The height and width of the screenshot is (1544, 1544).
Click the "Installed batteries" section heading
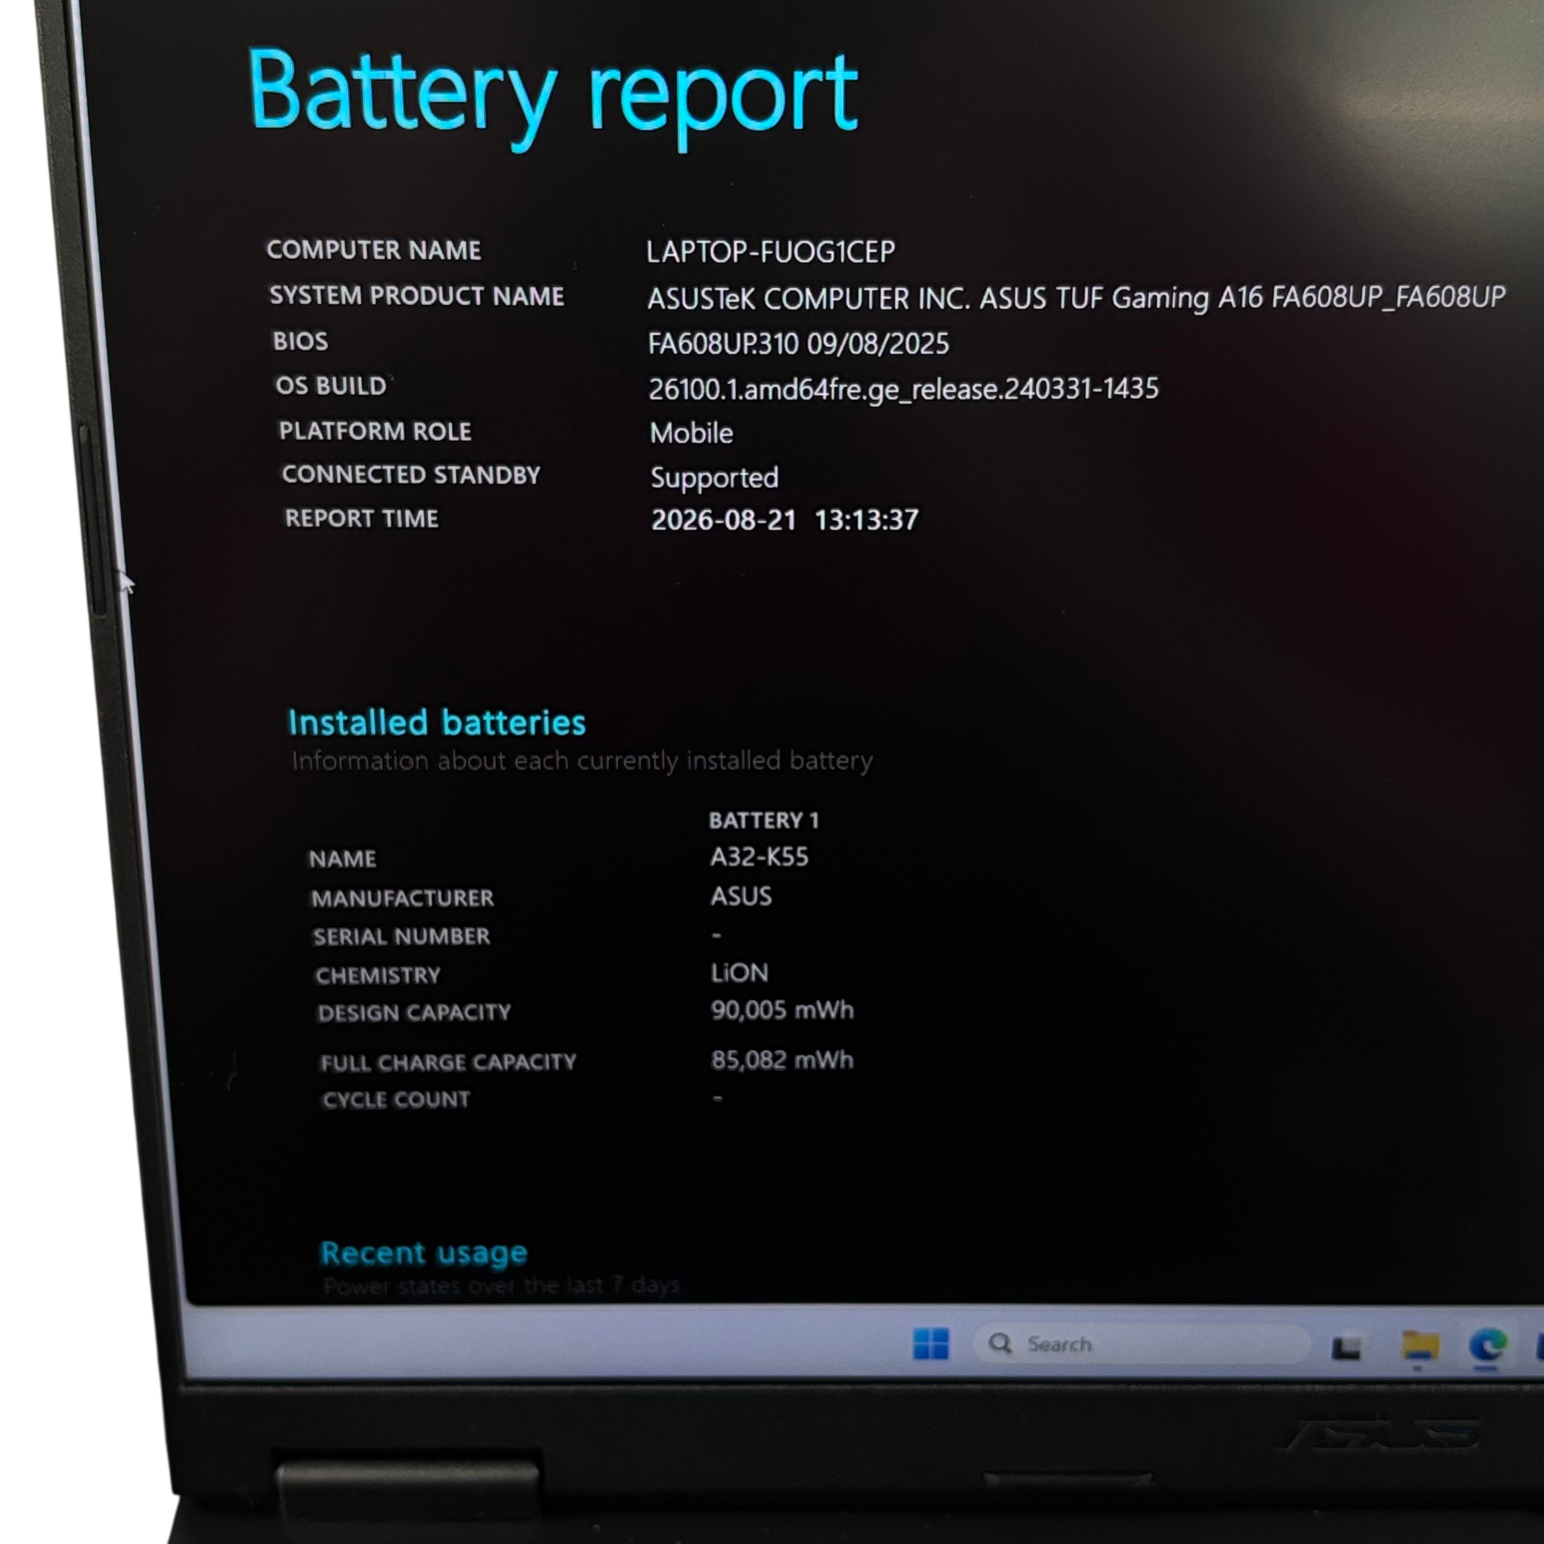coord(437,722)
